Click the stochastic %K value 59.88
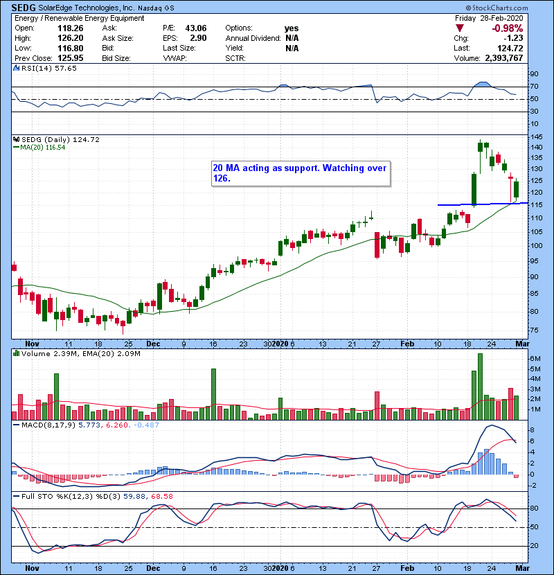 [x=134, y=497]
